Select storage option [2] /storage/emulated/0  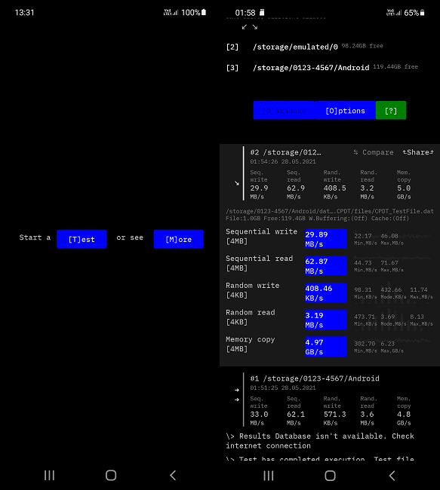(x=304, y=47)
